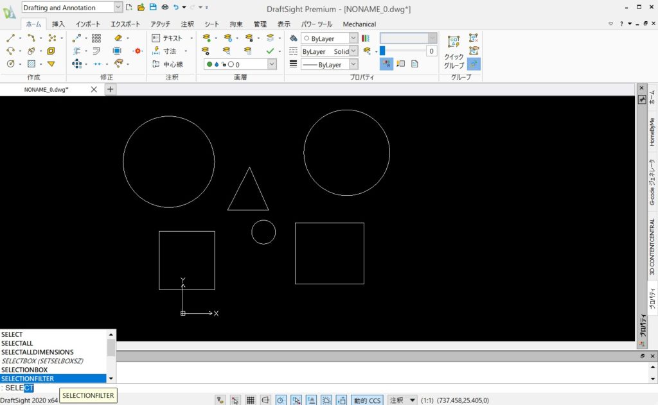Toggle the 動的 CCS status button

[x=368, y=400]
